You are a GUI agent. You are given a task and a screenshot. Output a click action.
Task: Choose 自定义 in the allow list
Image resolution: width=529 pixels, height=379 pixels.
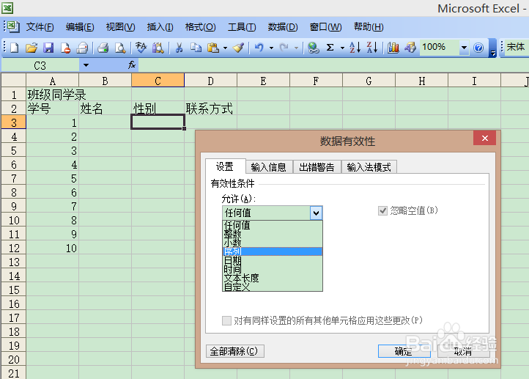(273, 287)
